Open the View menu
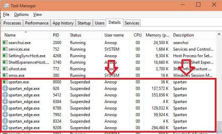The width and height of the screenshot is (222, 134). point(37,14)
